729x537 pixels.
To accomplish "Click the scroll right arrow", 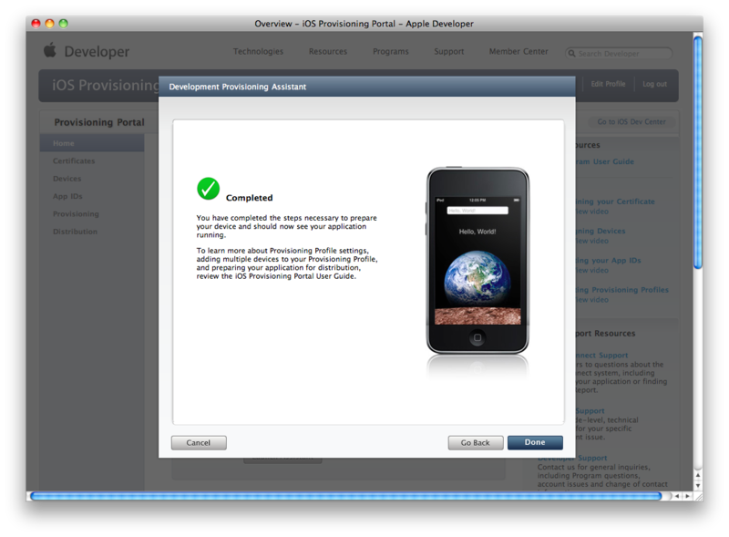I will 688,496.
